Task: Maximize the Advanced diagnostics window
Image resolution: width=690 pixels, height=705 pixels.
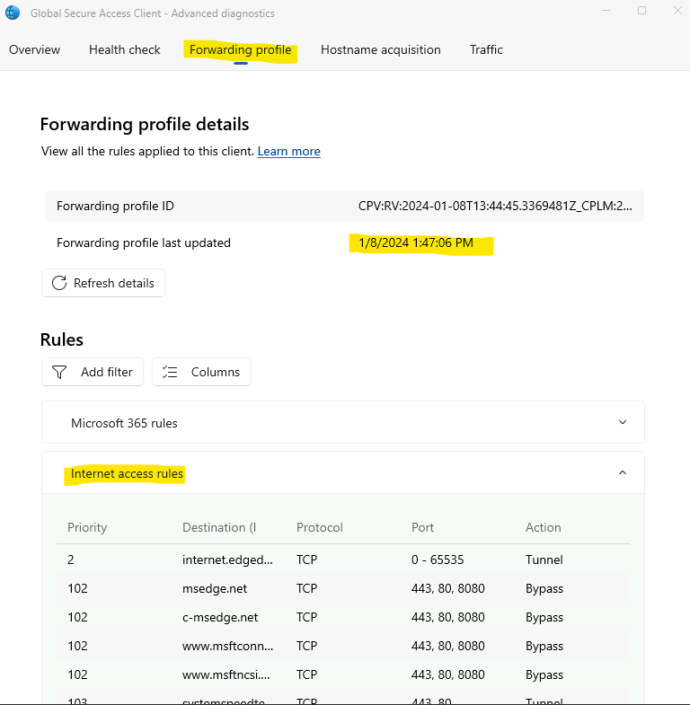Action: [641, 10]
